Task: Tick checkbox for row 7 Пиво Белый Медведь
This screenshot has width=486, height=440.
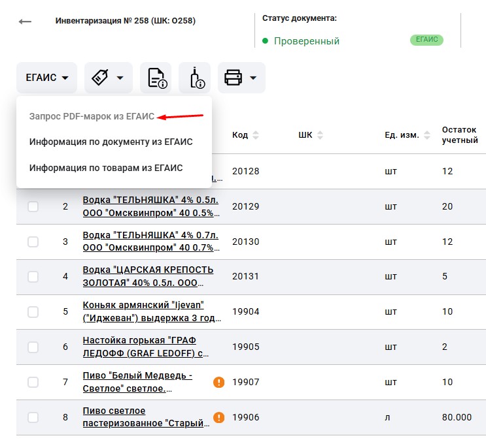Action: 33,382
